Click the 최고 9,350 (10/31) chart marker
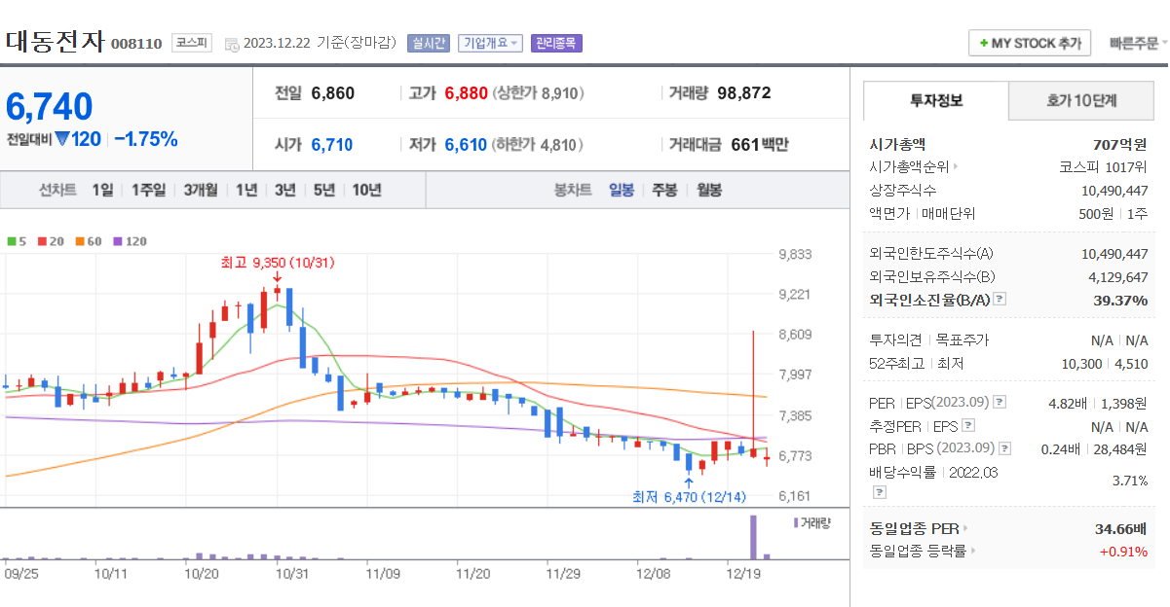 tap(278, 263)
